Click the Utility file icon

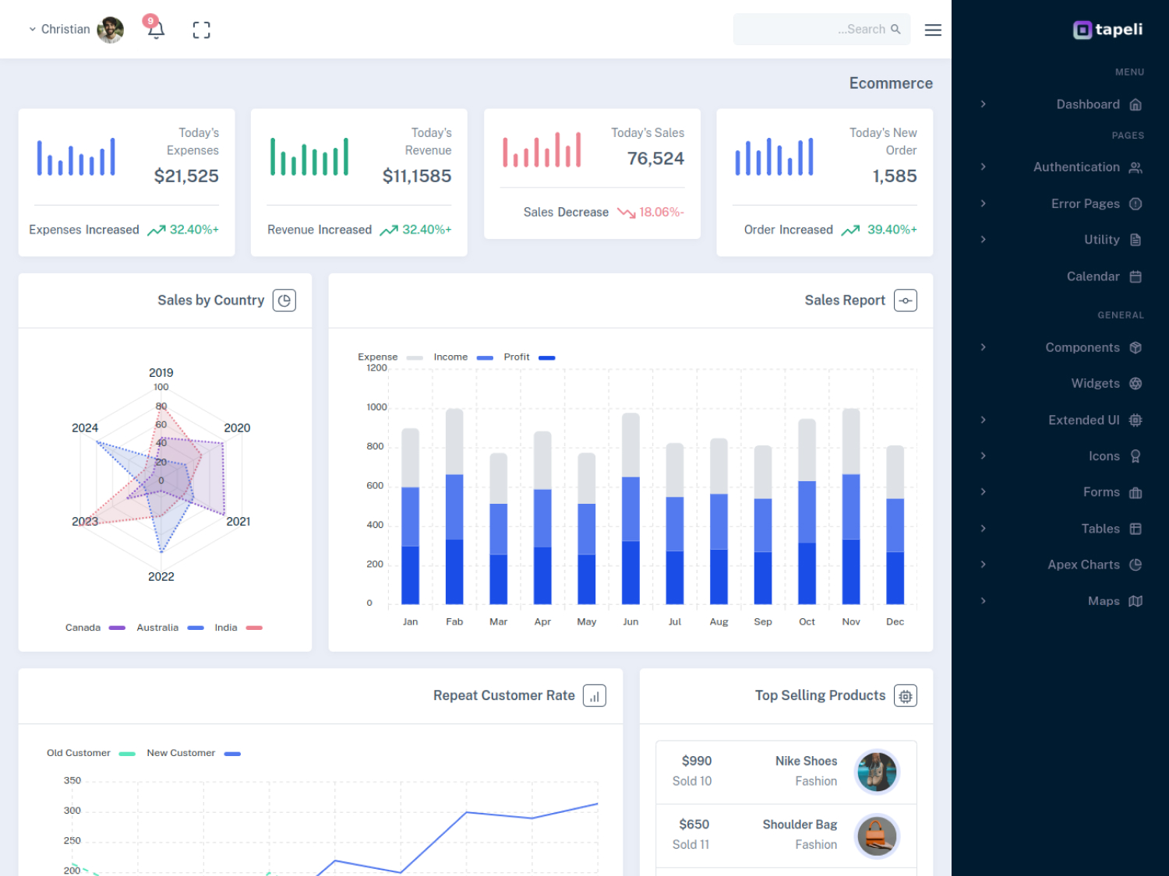pos(1135,240)
